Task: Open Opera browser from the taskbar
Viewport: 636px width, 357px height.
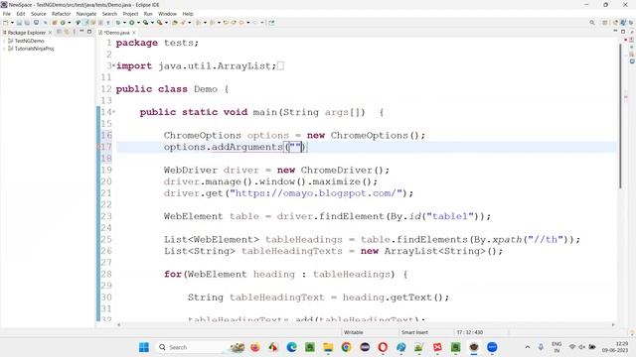Action: tap(383, 347)
